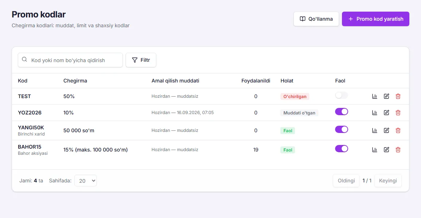The height and width of the screenshot is (218, 421).
Task: Click the Amal qilish muddati header
Action: [x=175, y=81]
